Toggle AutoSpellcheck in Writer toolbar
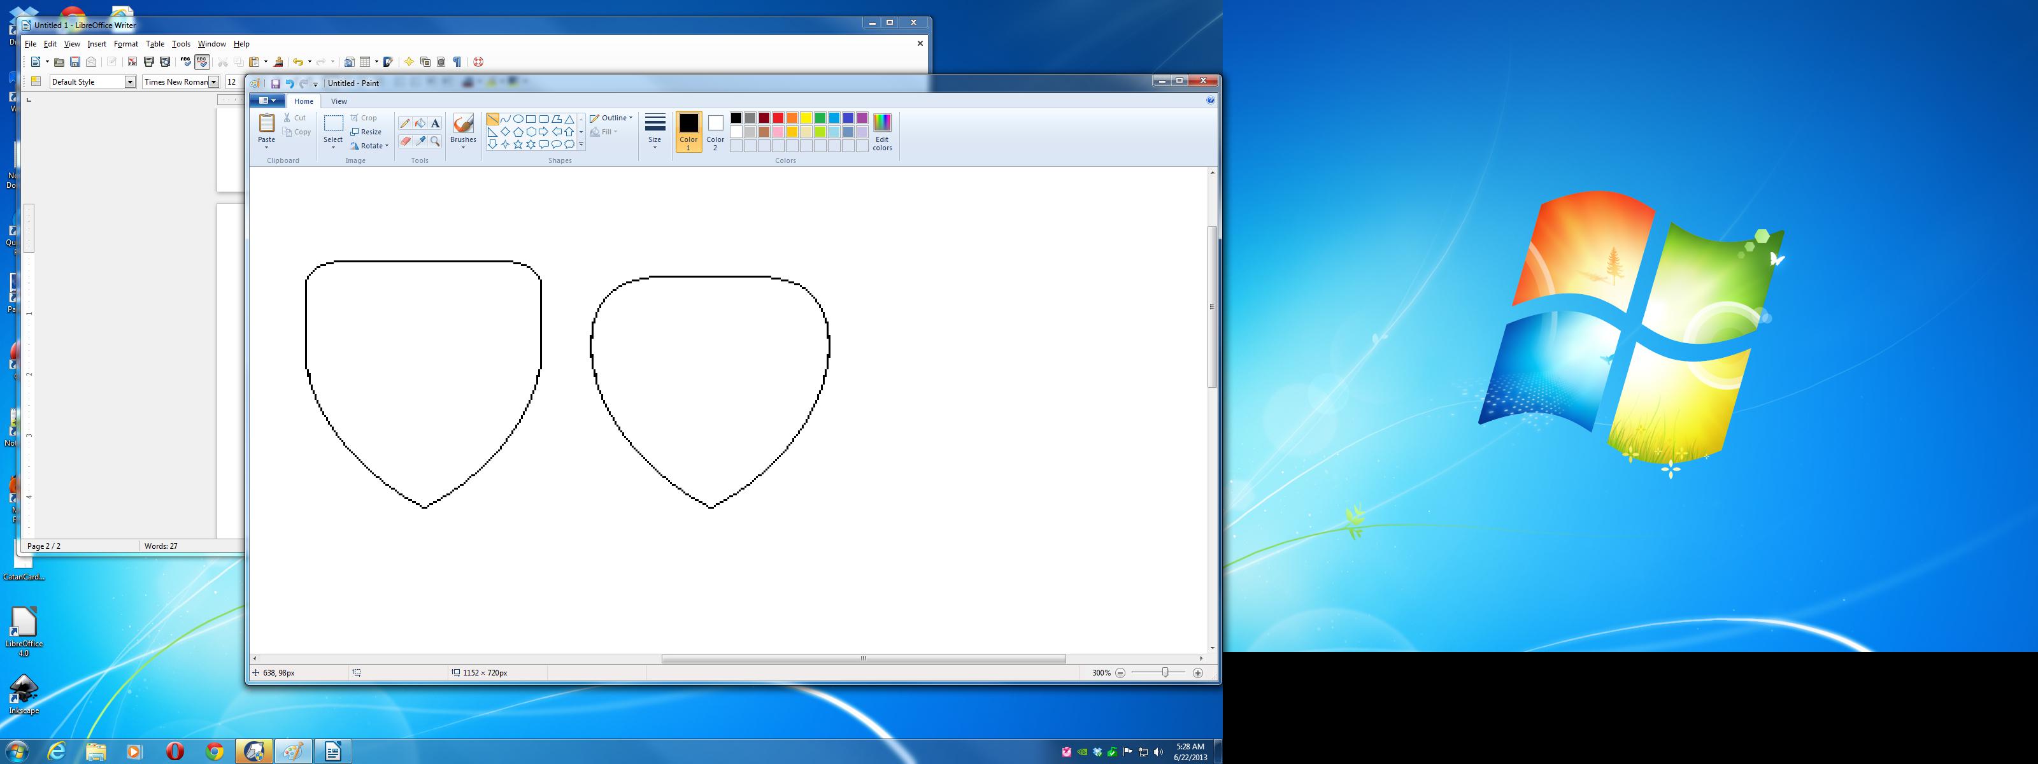This screenshot has height=764, width=2038. pos(202,62)
